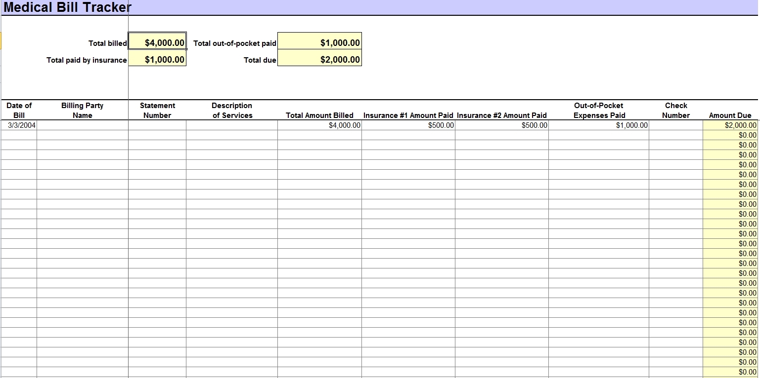
Task: Select the Total out-of-pocket paid cell
Action: [319, 42]
